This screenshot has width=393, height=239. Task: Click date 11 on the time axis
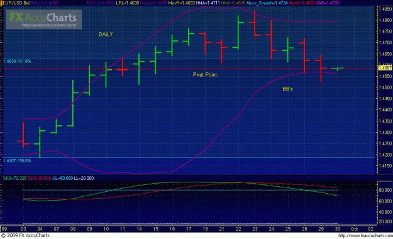tap(123, 229)
